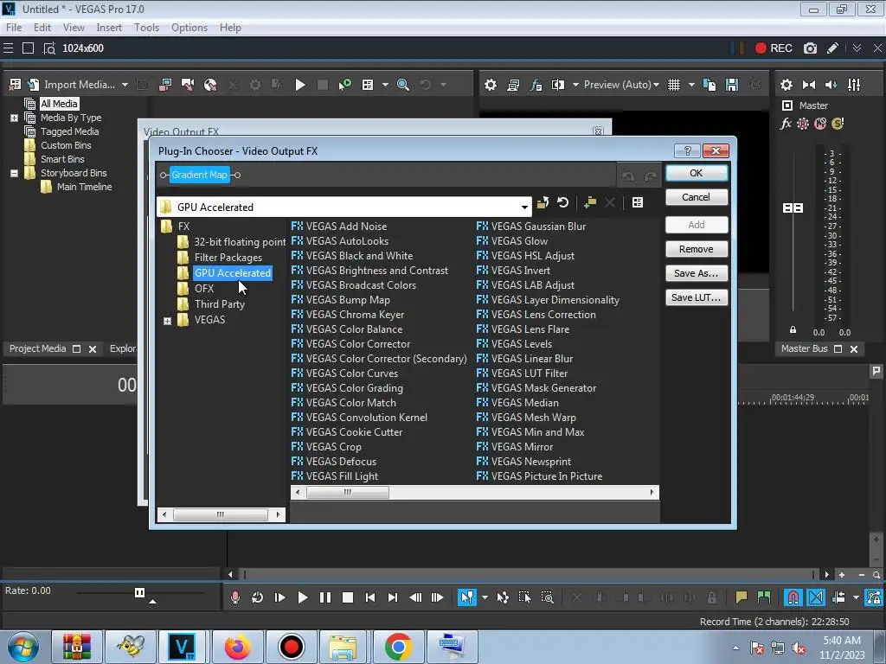Click the Remove button

(x=697, y=249)
